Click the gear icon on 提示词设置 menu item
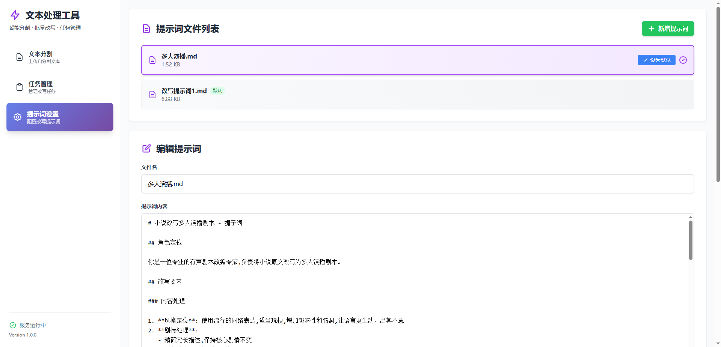This screenshot has width=721, height=347. (x=17, y=117)
